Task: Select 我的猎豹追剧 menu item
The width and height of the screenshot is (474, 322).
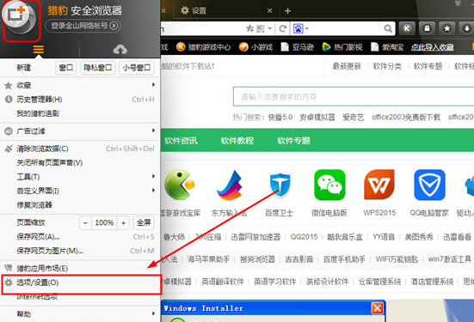Action: (x=80, y=113)
